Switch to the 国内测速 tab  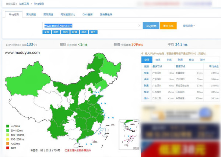pos(31,15)
